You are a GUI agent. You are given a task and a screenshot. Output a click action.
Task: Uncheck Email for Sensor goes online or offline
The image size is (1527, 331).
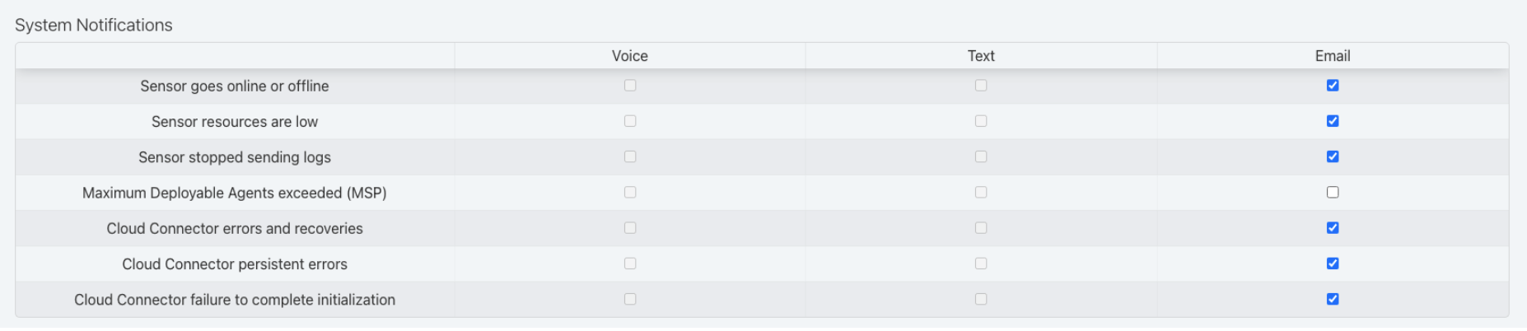tap(1333, 86)
